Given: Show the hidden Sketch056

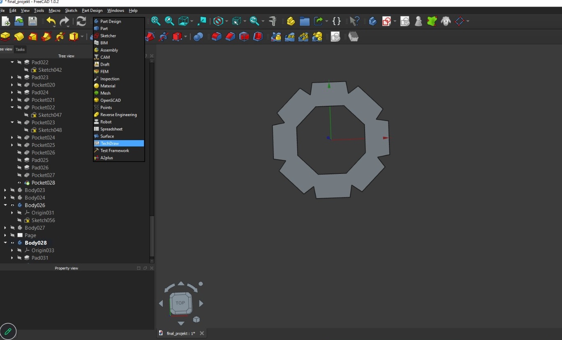Looking at the screenshot, I should [x=19, y=220].
